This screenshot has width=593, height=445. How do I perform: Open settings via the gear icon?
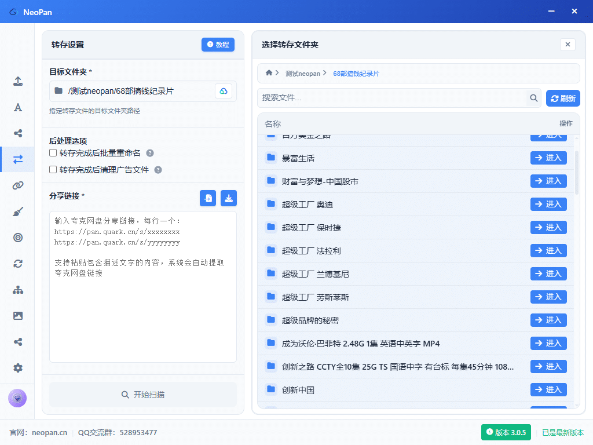click(18, 368)
